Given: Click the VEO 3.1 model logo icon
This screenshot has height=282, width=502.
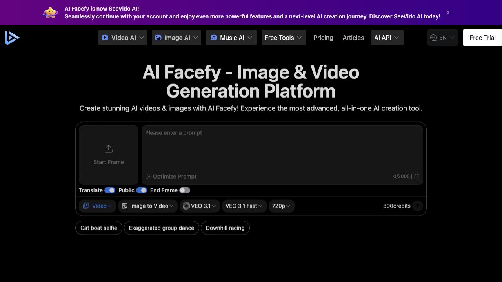Looking at the screenshot, I should click(187, 206).
